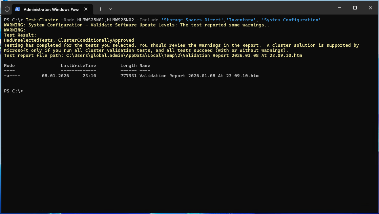Screen dimensions: 379x214
Task: Expand the new tab profile dropdown chevron
Action: 110,9
